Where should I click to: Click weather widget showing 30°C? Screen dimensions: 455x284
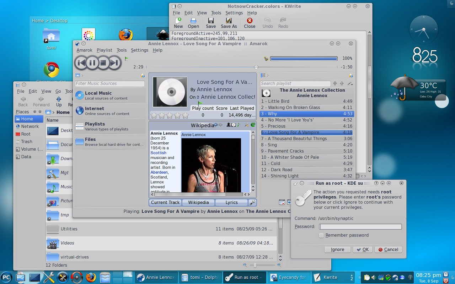(x=418, y=88)
